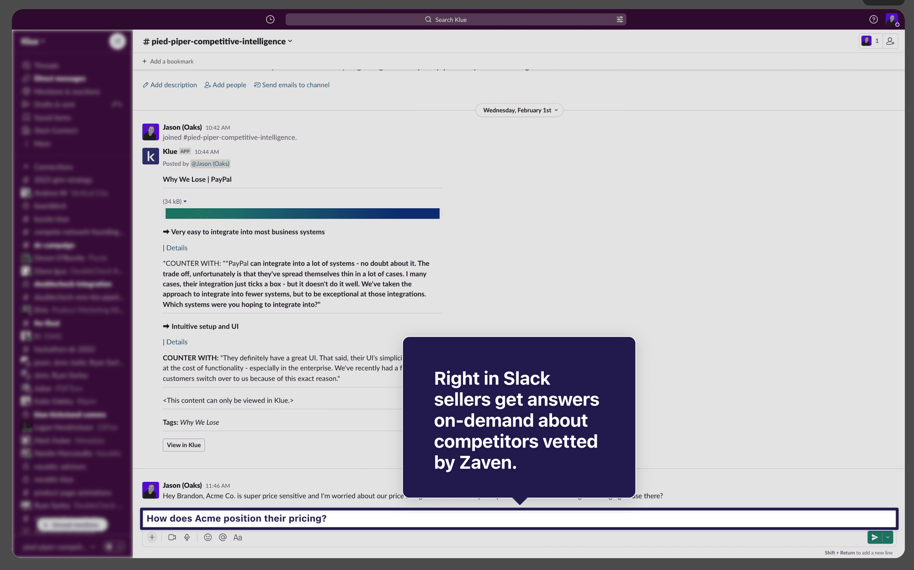Open the Wednesday, February 1st date dropdown
914x570 pixels.
tap(520, 110)
